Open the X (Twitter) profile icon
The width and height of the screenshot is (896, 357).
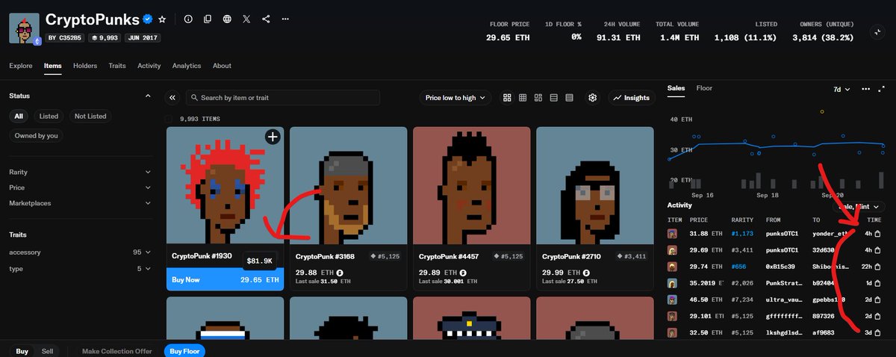coord(246,19)
